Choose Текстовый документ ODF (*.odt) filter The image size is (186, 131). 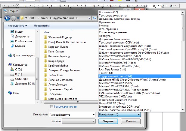point(140,43)
